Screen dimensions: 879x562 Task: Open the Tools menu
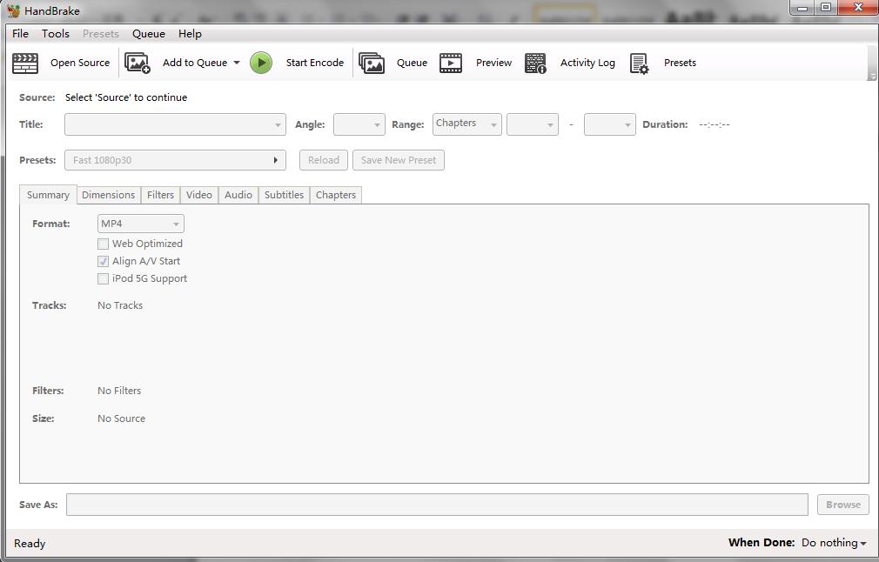click(x=56, y=34)
